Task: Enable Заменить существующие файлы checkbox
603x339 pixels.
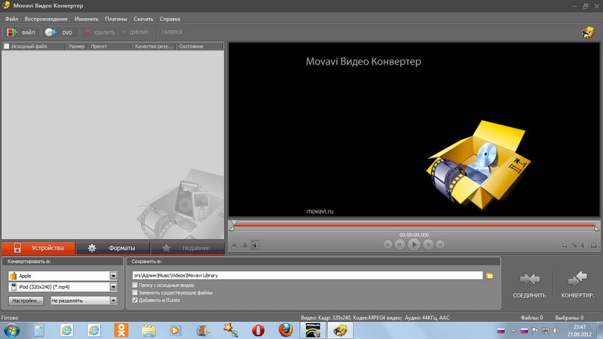Action: [135, 292]
